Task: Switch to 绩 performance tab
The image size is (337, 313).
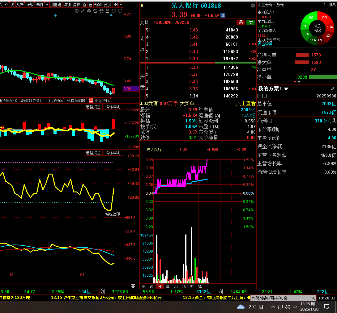Action: 200,286
